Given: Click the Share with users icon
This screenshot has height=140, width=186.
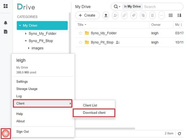Looking at the screenshot, I should [115, 15].
